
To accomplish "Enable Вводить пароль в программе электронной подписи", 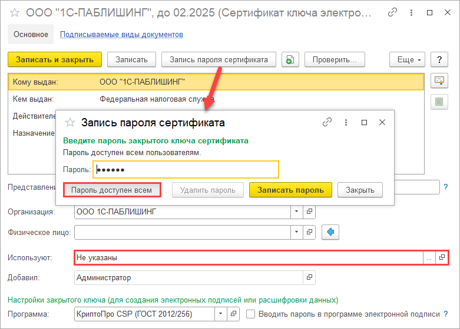I will click(x=250, y=314).
